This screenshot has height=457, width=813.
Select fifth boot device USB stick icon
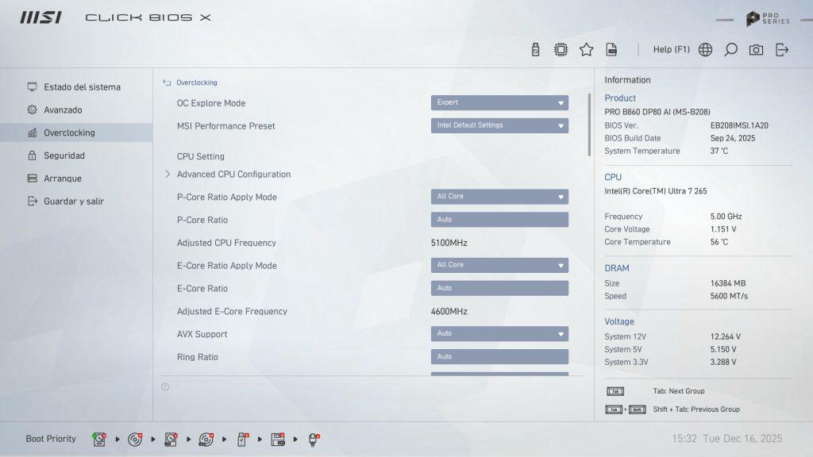click(x=242, y=440)
